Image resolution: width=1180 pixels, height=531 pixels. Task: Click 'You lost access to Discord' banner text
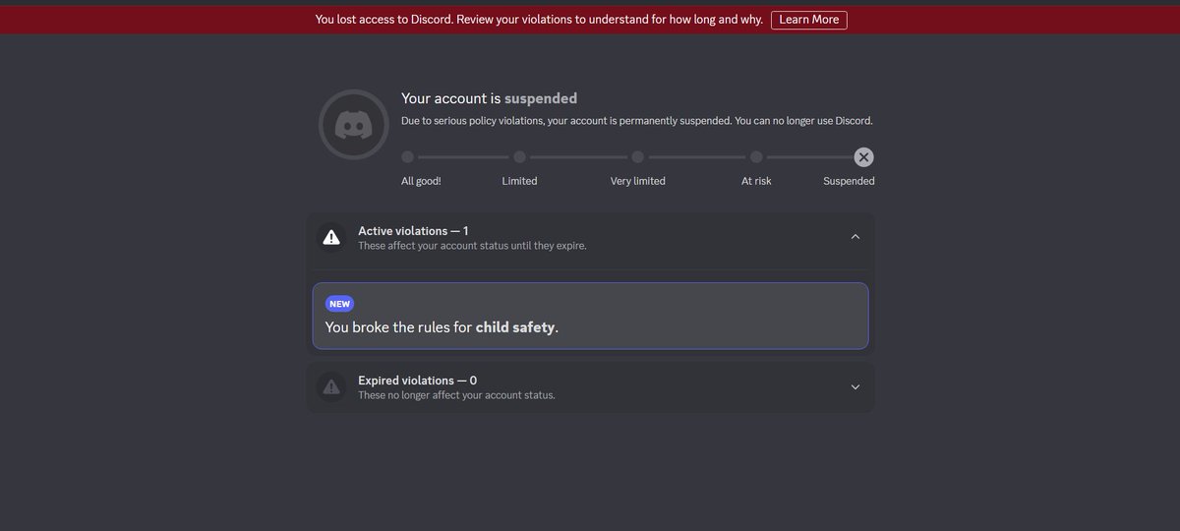(539, 20)
